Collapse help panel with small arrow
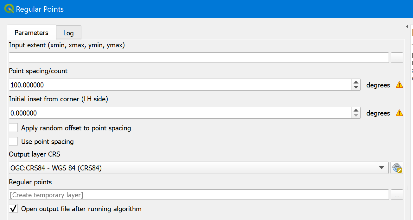 coord(407,27)
